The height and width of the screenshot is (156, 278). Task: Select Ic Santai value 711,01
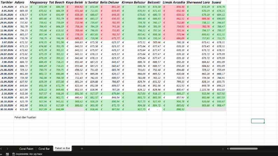tap(91, 11)
